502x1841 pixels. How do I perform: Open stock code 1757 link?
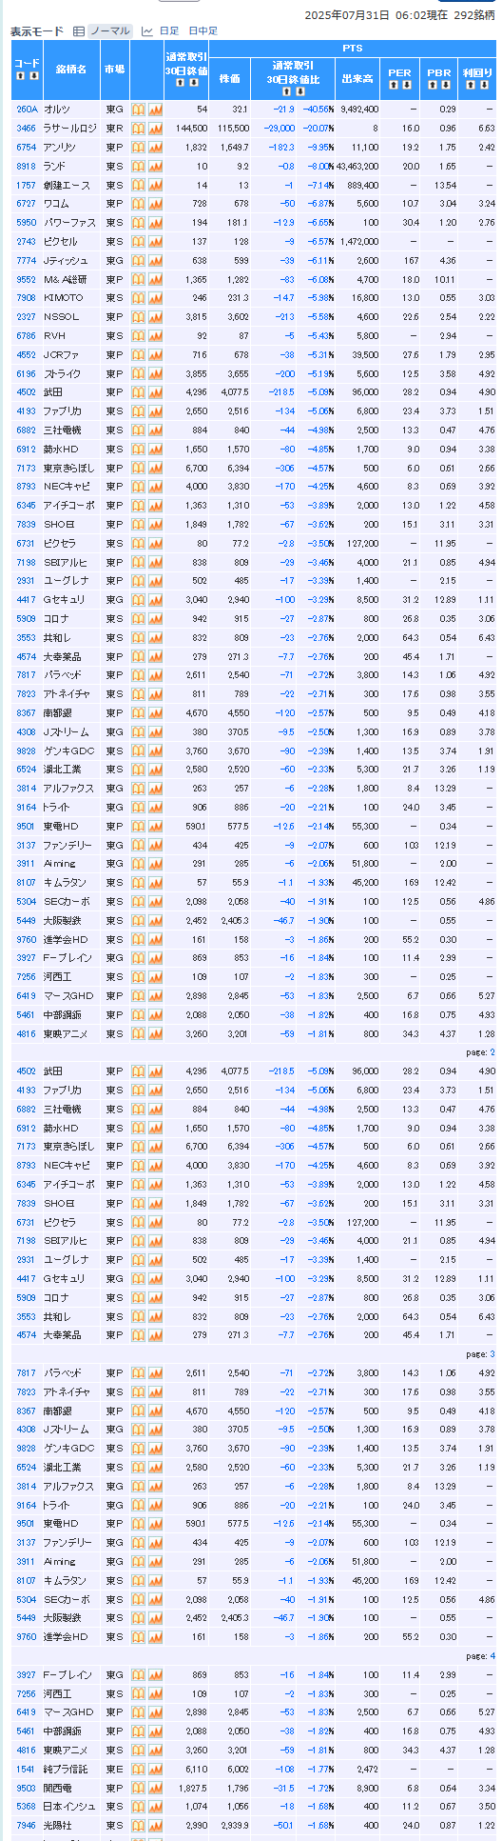26,185
